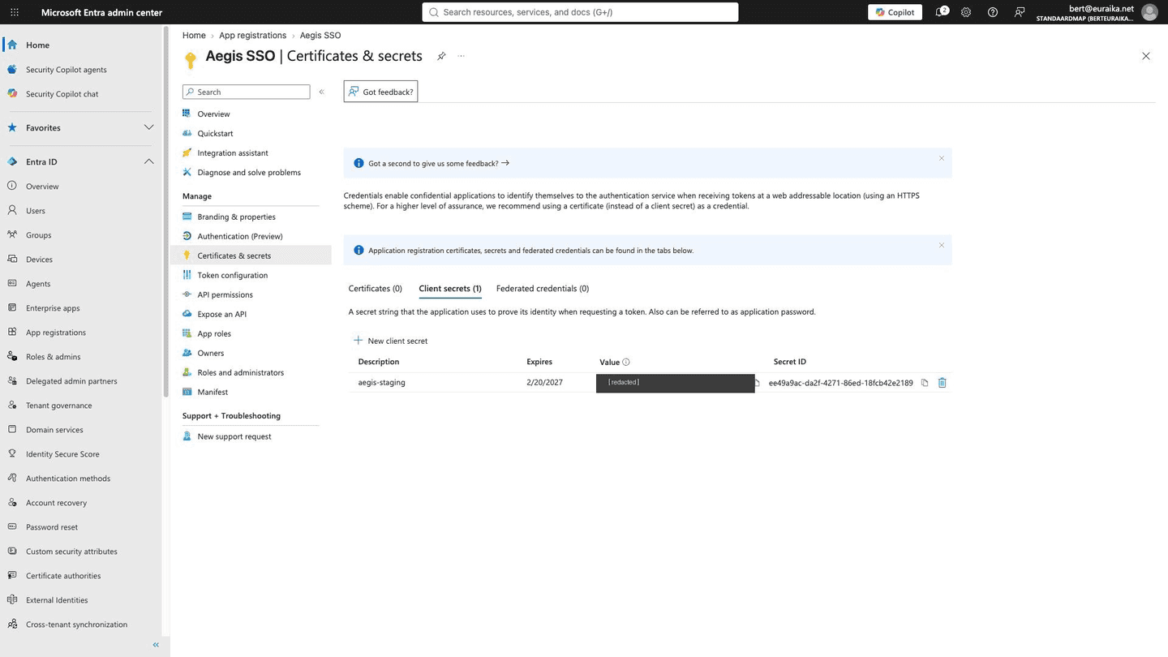Click the left navigation scrollbar
This screenshot has width=1168, height=657.
pyautogui.click(x=166, y=211)
